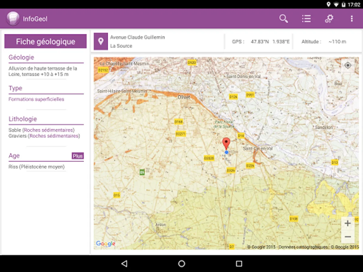The width and height of the screenshot is (363, 272).
Task: Tap the Géologie section heading
Action: pyautogui.click(x=21, y=57)
